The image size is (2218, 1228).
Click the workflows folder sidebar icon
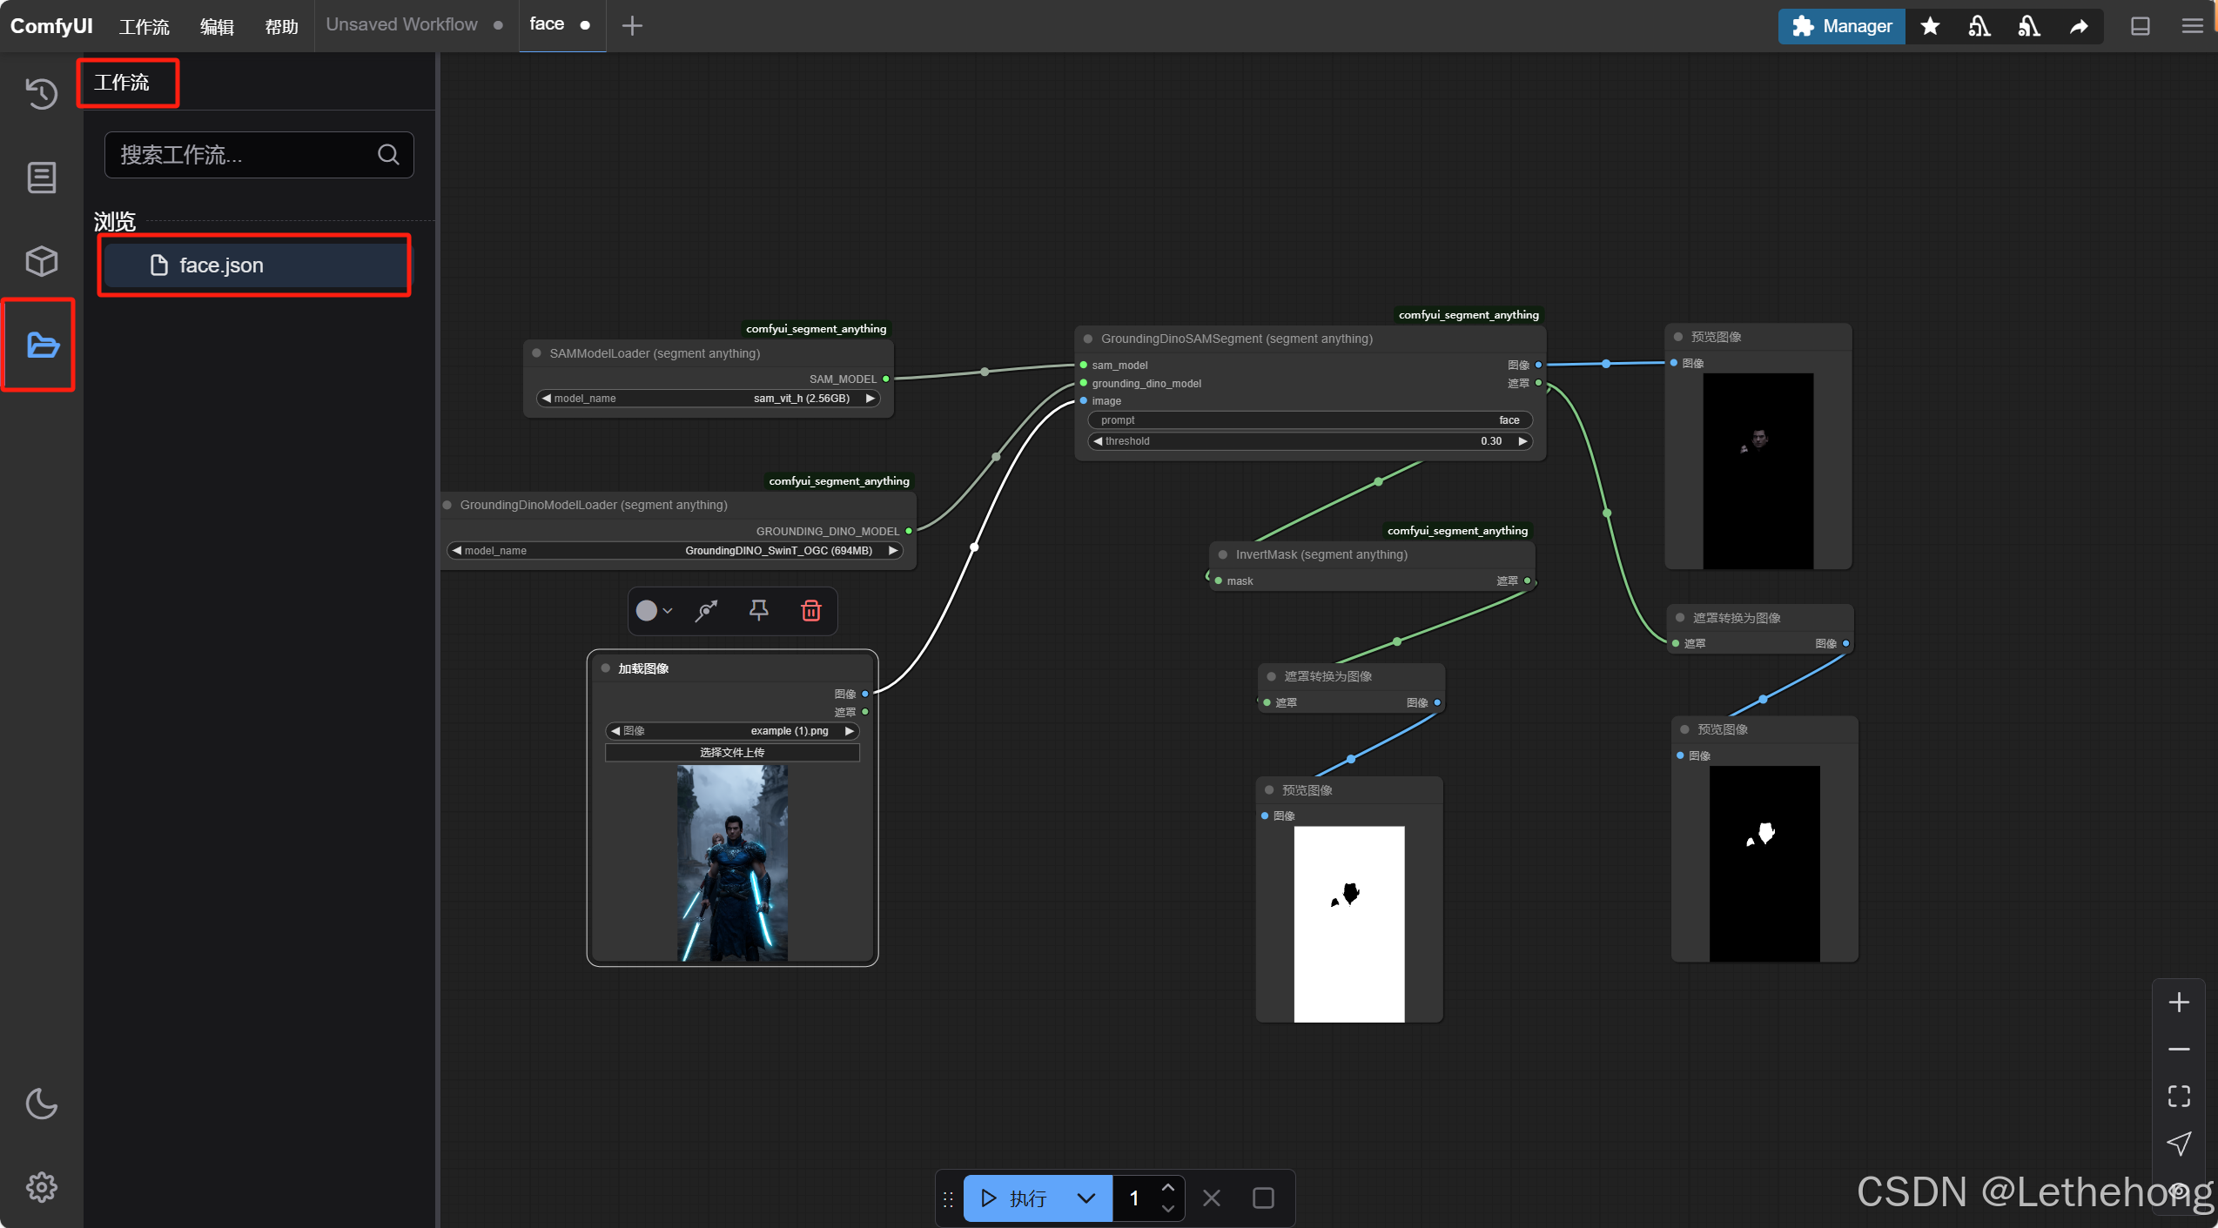pyautogui.click(x=41, y=346)
